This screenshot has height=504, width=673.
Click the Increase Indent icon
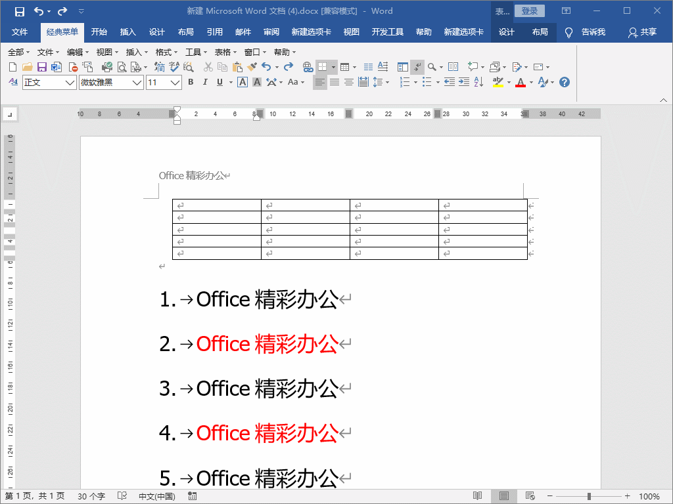(464, 82)
